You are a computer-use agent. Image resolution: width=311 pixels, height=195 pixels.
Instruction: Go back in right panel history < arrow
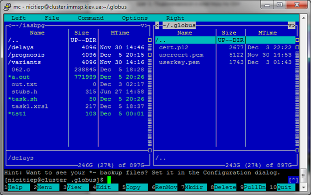[157, 25]
